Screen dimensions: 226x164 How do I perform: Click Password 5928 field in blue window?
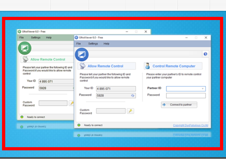(x=116, y=95)
